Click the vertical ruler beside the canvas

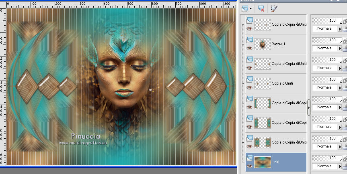click(x=3, y=87)
